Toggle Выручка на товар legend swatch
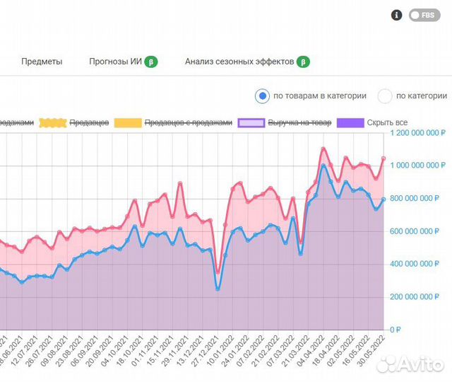The width and height of the screenshot is (452, 382). pos(251,122)
